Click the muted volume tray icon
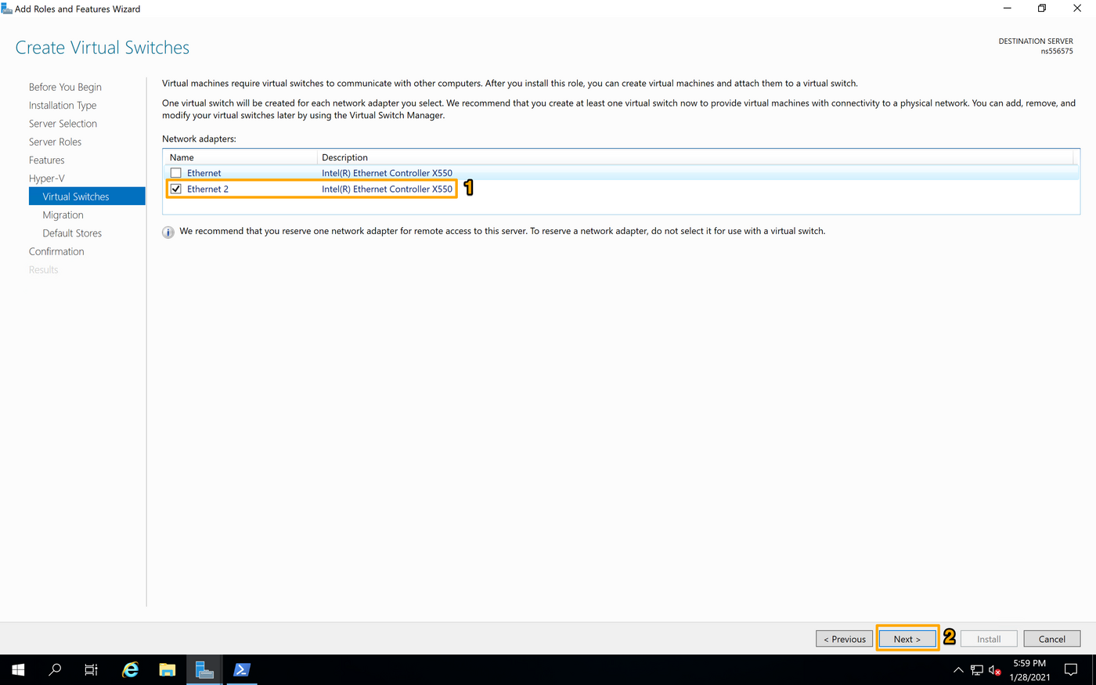The image size is (1096, 685). click(994, 670)
